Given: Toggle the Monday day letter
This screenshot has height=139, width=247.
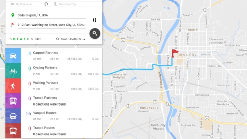Looking at the screenshot, I should click(x=14, y=39).
